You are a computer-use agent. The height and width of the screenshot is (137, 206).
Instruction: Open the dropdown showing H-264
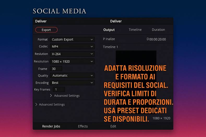pos(72,54)
